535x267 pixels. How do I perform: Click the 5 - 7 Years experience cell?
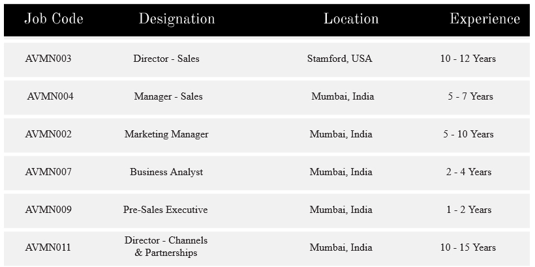coord(470,96)
